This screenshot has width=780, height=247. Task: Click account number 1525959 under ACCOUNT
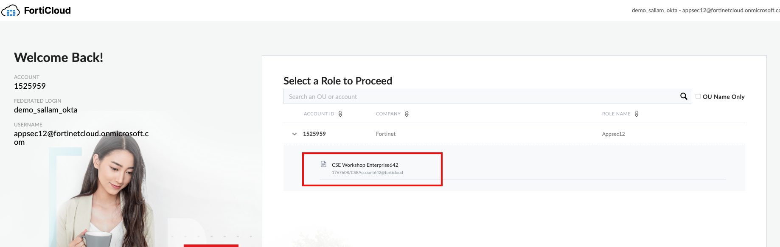(30, 86)
